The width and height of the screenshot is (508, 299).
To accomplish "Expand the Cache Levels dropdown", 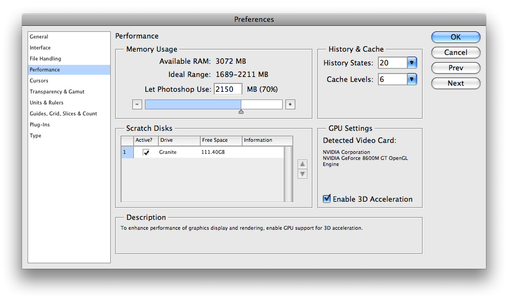I will (412, 80).
